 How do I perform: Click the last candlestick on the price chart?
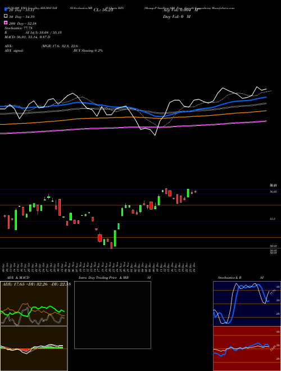click(x=196, y=192)
